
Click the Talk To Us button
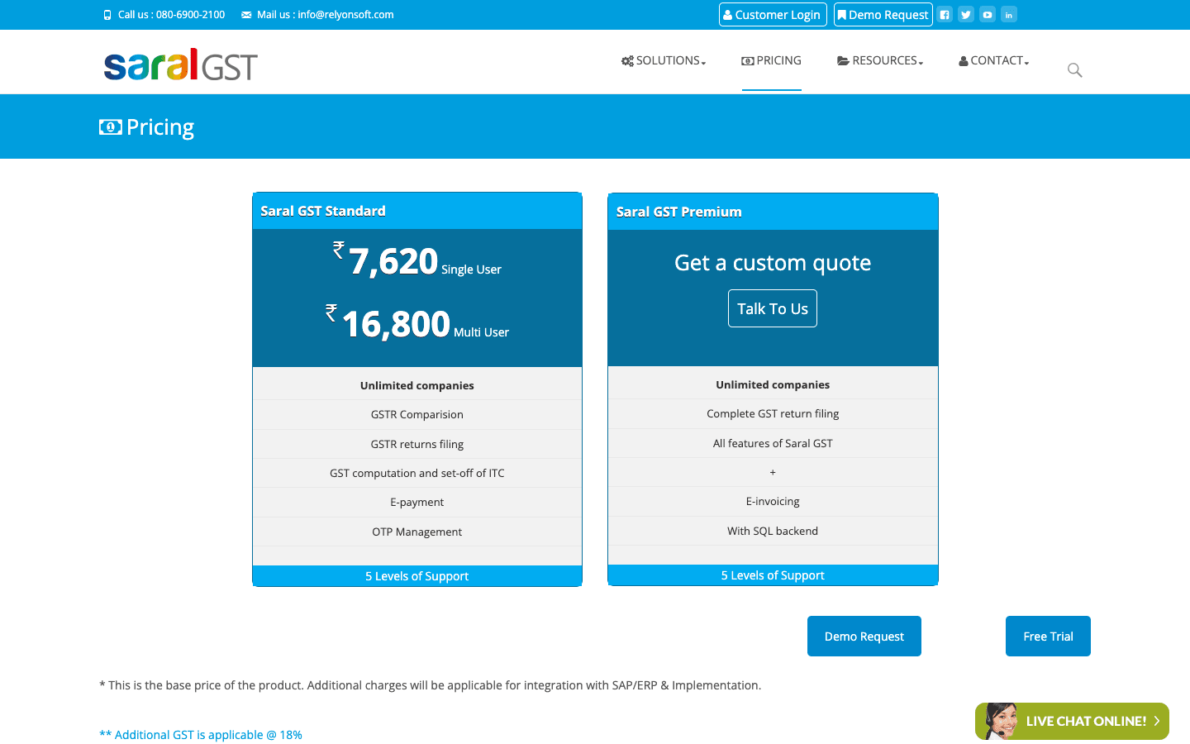point(773,308)
